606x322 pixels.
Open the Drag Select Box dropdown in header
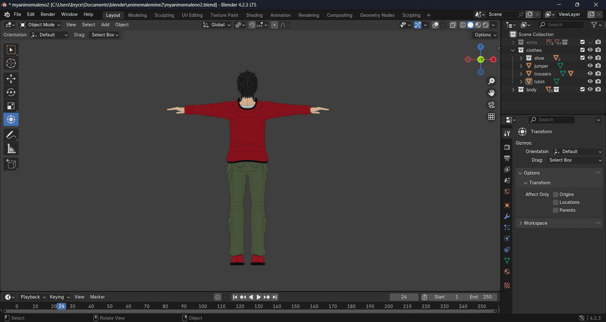[x=105, y=35]
